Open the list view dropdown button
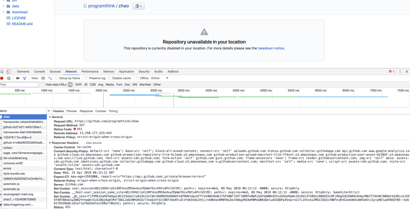Screen dimensions: 410x209 [138, 6]
